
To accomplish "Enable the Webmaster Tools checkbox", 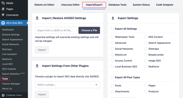I will [x=112, y=37].
